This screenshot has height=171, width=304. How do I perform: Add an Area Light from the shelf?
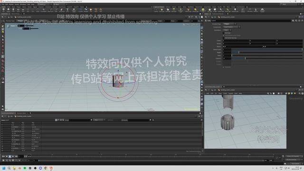pyautogui.click(x=174, y=10)
